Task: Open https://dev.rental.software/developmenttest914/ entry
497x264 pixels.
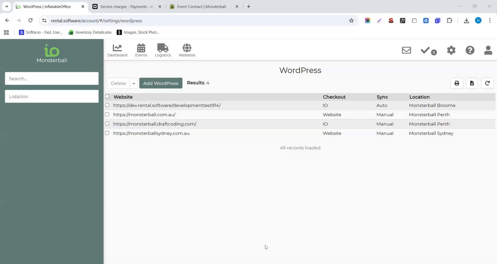Action: coord(167,105)
